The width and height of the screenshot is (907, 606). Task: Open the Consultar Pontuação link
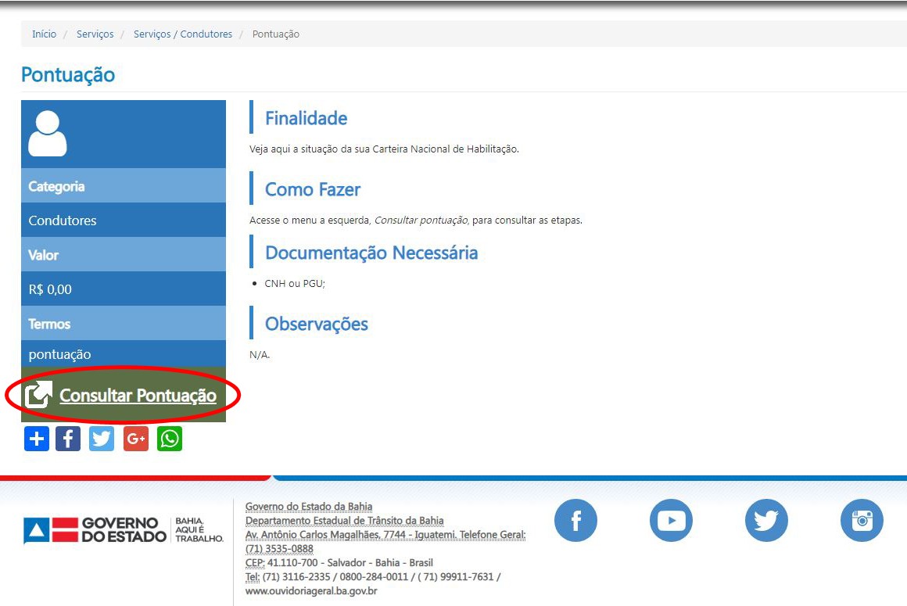tap(138, 396)
